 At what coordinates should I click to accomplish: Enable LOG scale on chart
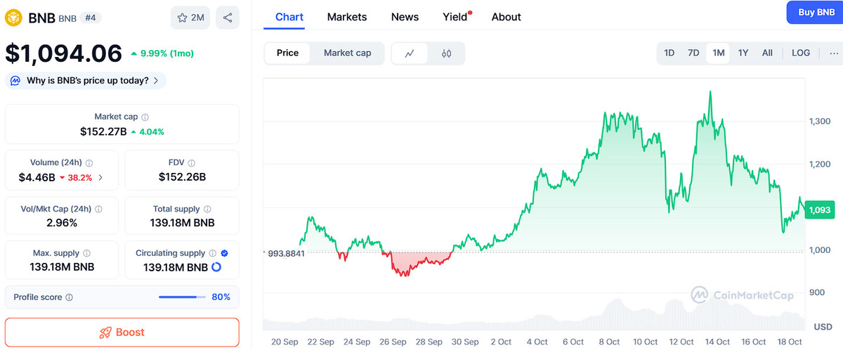[x=800, y=53]
